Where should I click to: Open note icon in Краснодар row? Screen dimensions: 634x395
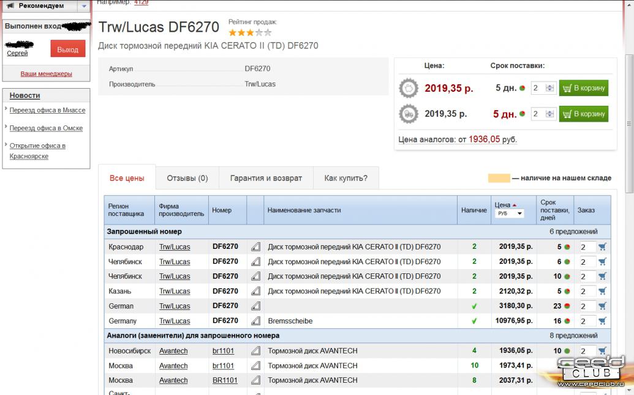[255, 246]
